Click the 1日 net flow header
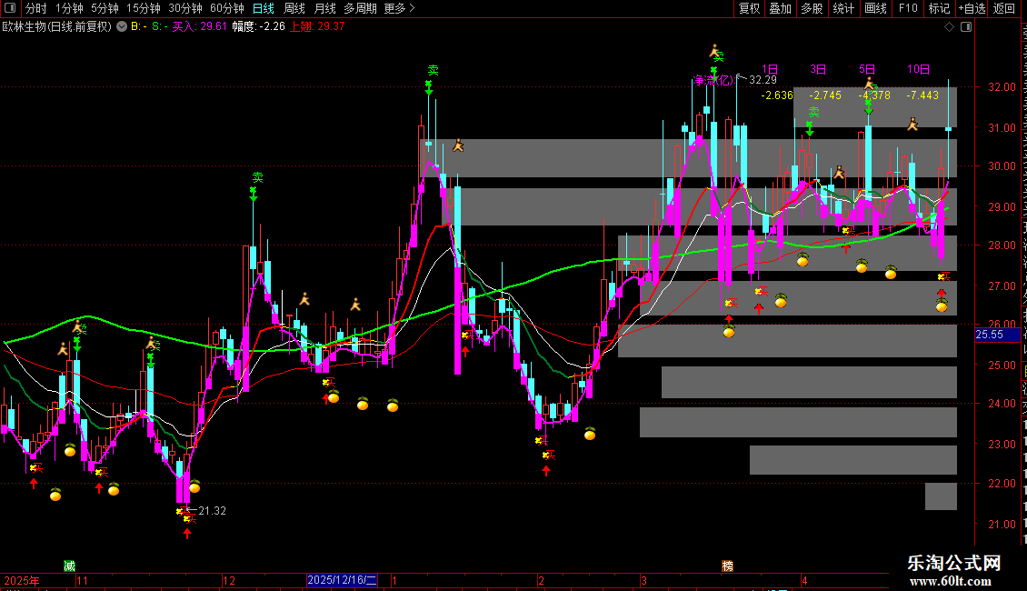This screenshot has height=591, width=1027. [770, 69]
